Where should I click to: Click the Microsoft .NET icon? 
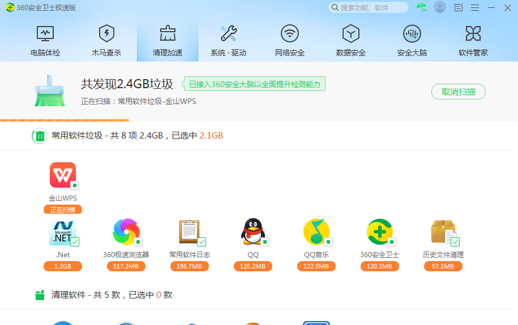click(63, 232)
